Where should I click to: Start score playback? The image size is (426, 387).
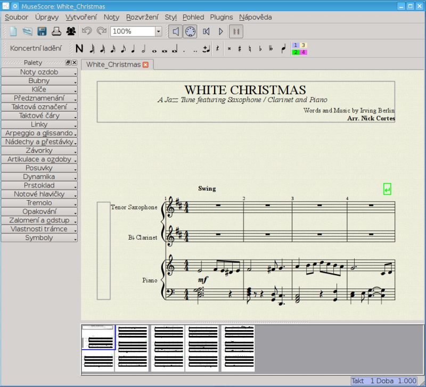pyautogui.click(x=221, y=31)
